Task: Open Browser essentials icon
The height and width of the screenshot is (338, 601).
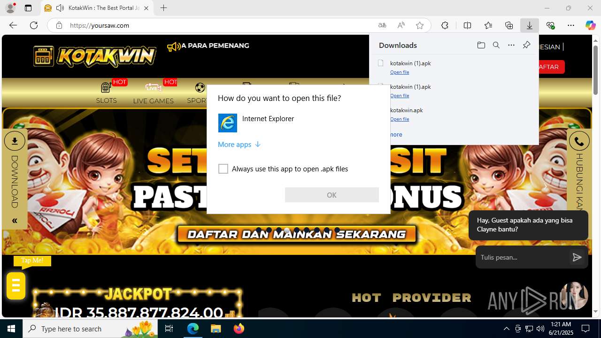Action: click(x=550, y=25)
